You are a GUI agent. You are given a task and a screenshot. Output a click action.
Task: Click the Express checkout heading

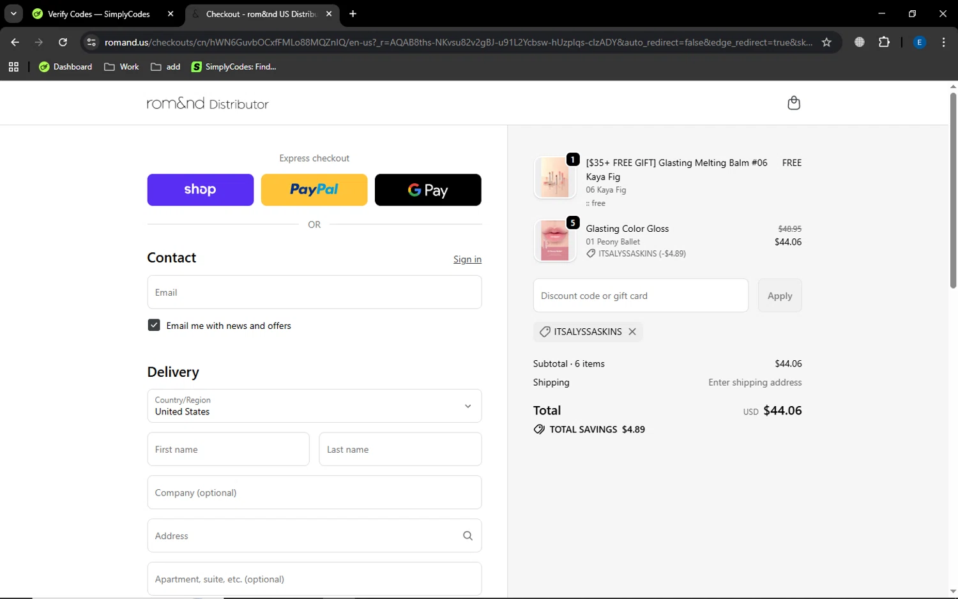[x=314, y=158]
